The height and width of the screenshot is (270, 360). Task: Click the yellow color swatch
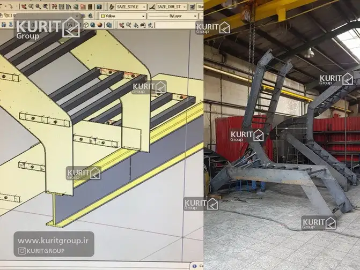point(102,16)
